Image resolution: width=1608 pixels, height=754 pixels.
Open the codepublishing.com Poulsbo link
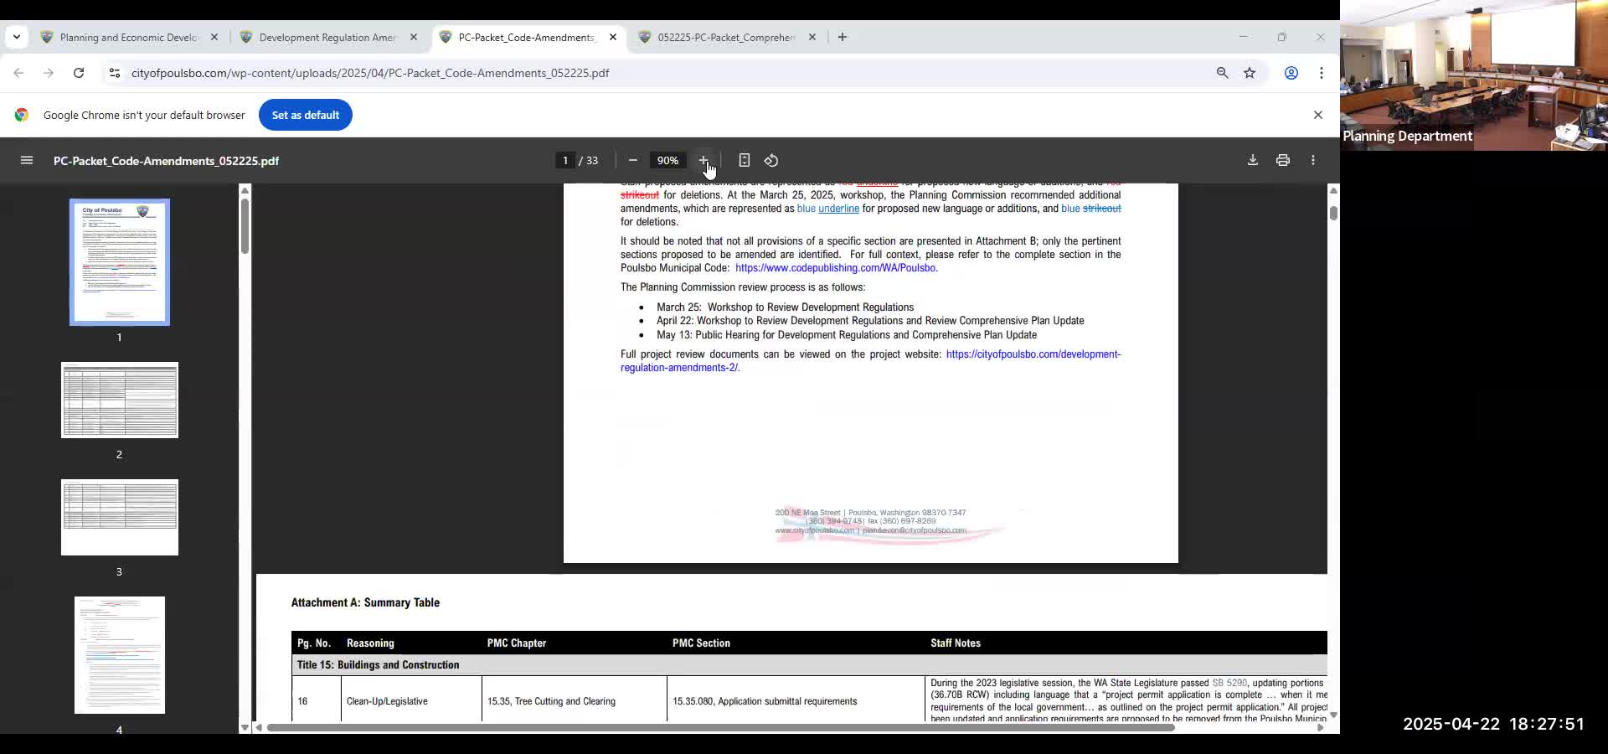pyautogui.click(x=836, y=268)
